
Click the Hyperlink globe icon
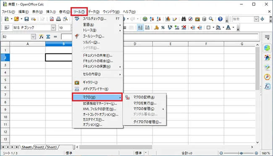tap(145, 19)
